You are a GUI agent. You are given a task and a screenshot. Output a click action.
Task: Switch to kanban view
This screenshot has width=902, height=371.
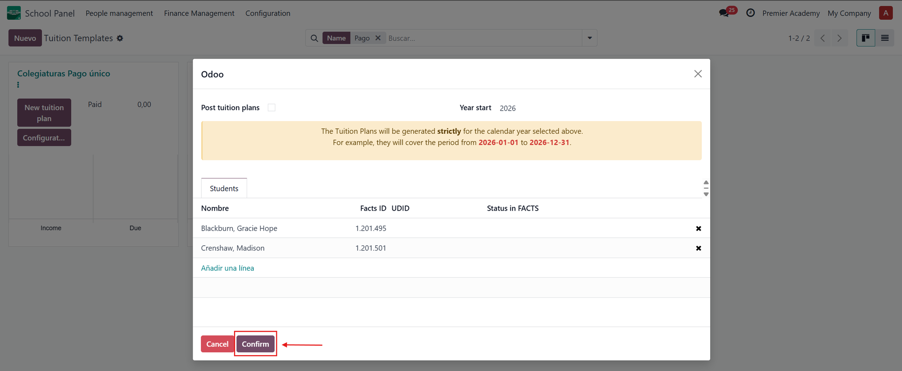click(x=865, y=38)
